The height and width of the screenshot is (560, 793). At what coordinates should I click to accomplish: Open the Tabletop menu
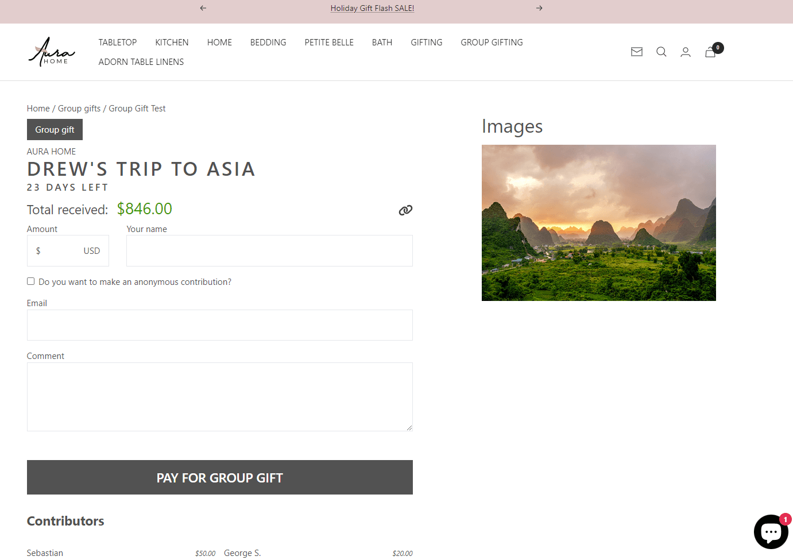click(x=117, y=43)
